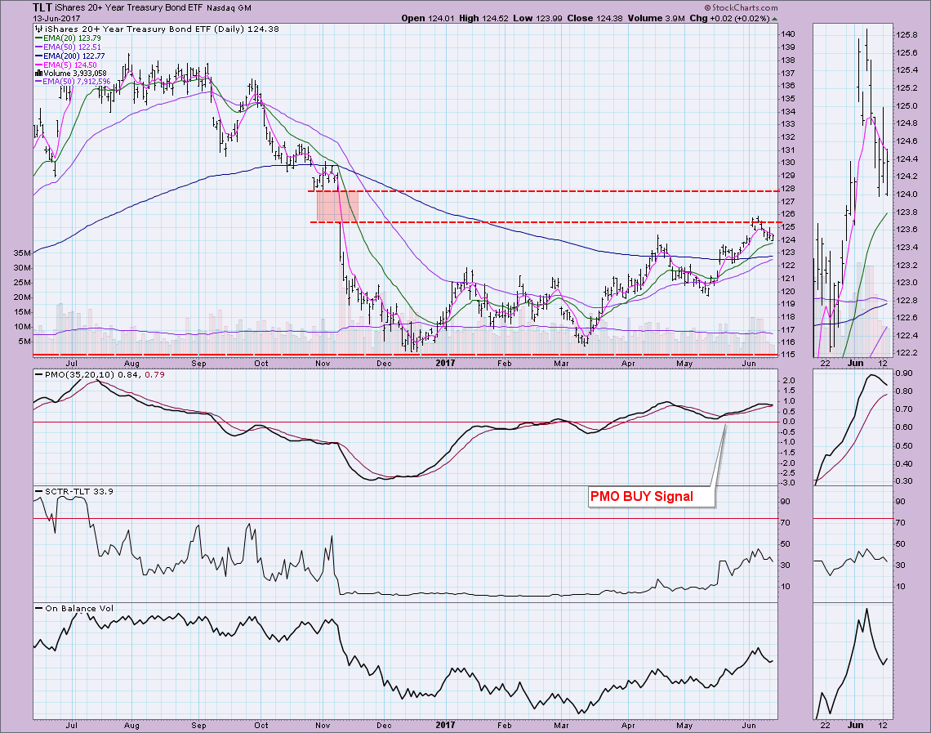The width and height of the screenshot is (931, 733).
Task: Click the -3.0 label on PMO axis
Action: [x=789, y=483]
